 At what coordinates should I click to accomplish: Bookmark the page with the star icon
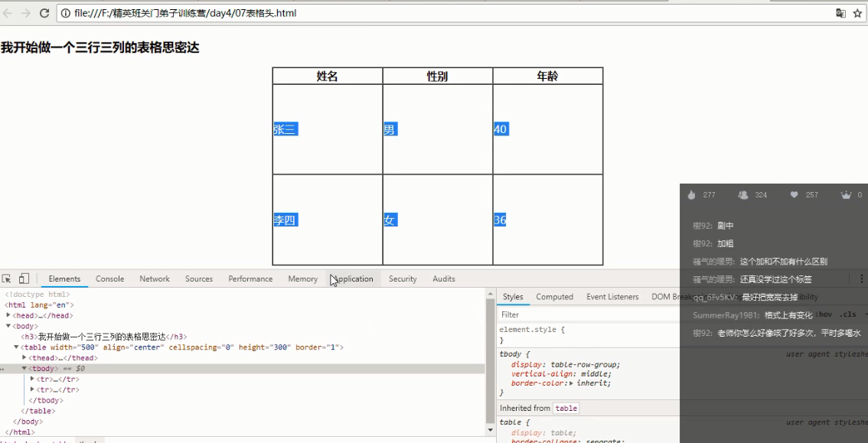pos(857,13)
